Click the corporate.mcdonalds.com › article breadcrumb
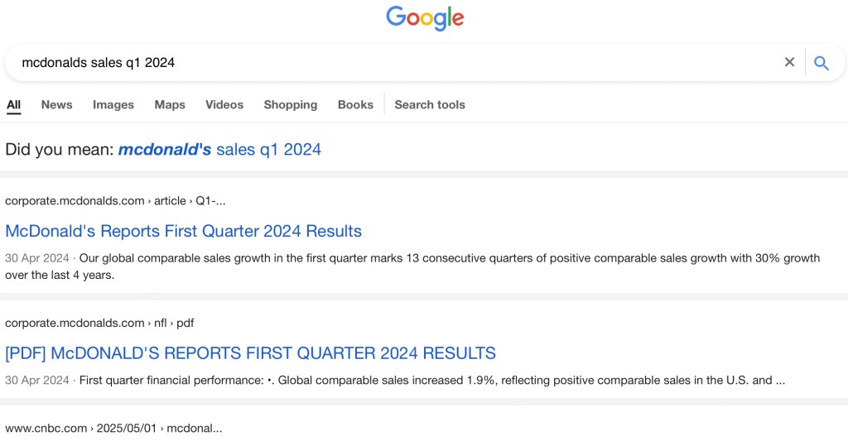Viewport: 848px width, 441px height. click(x=115, y=201)
